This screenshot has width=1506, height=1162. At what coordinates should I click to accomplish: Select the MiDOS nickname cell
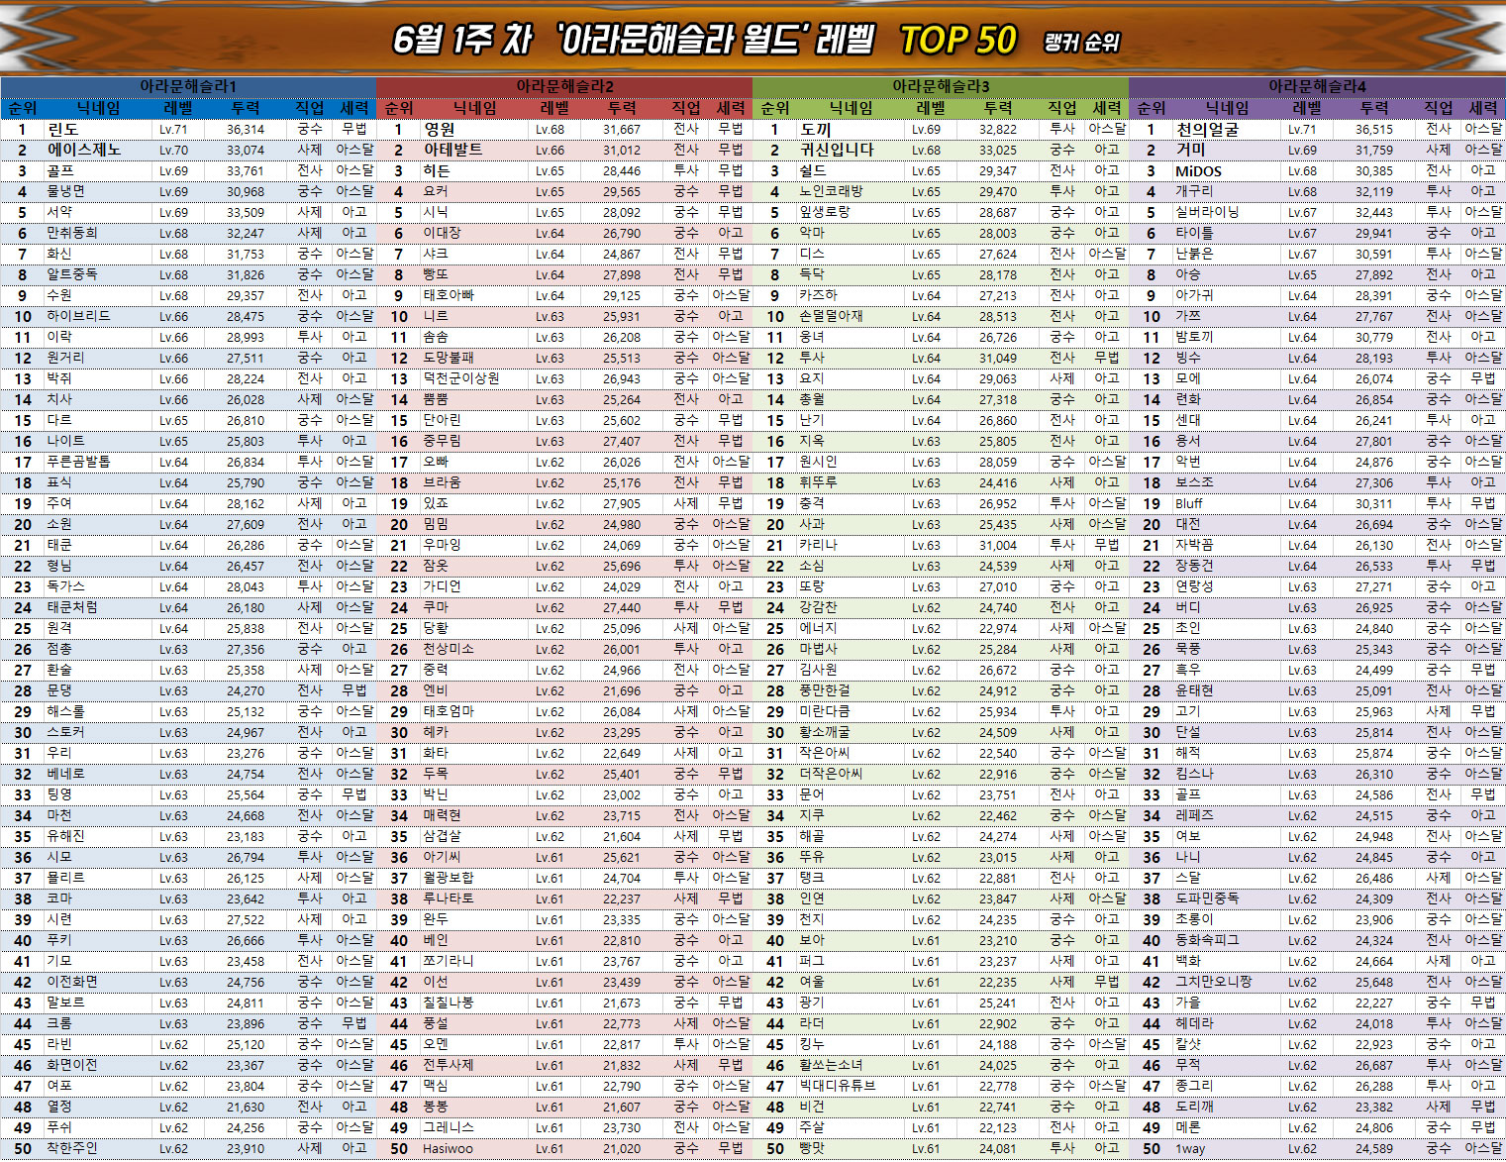(1198, 171)
